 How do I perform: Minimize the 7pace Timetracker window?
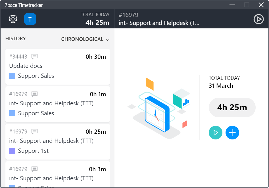click(x=232, y=5)
